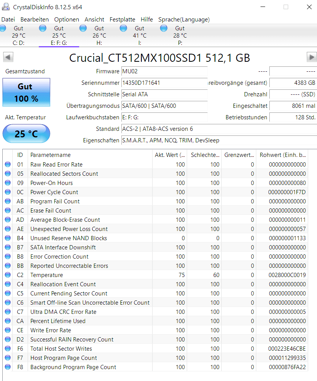Click raw value 000000001F7D

tap(287, 192)
